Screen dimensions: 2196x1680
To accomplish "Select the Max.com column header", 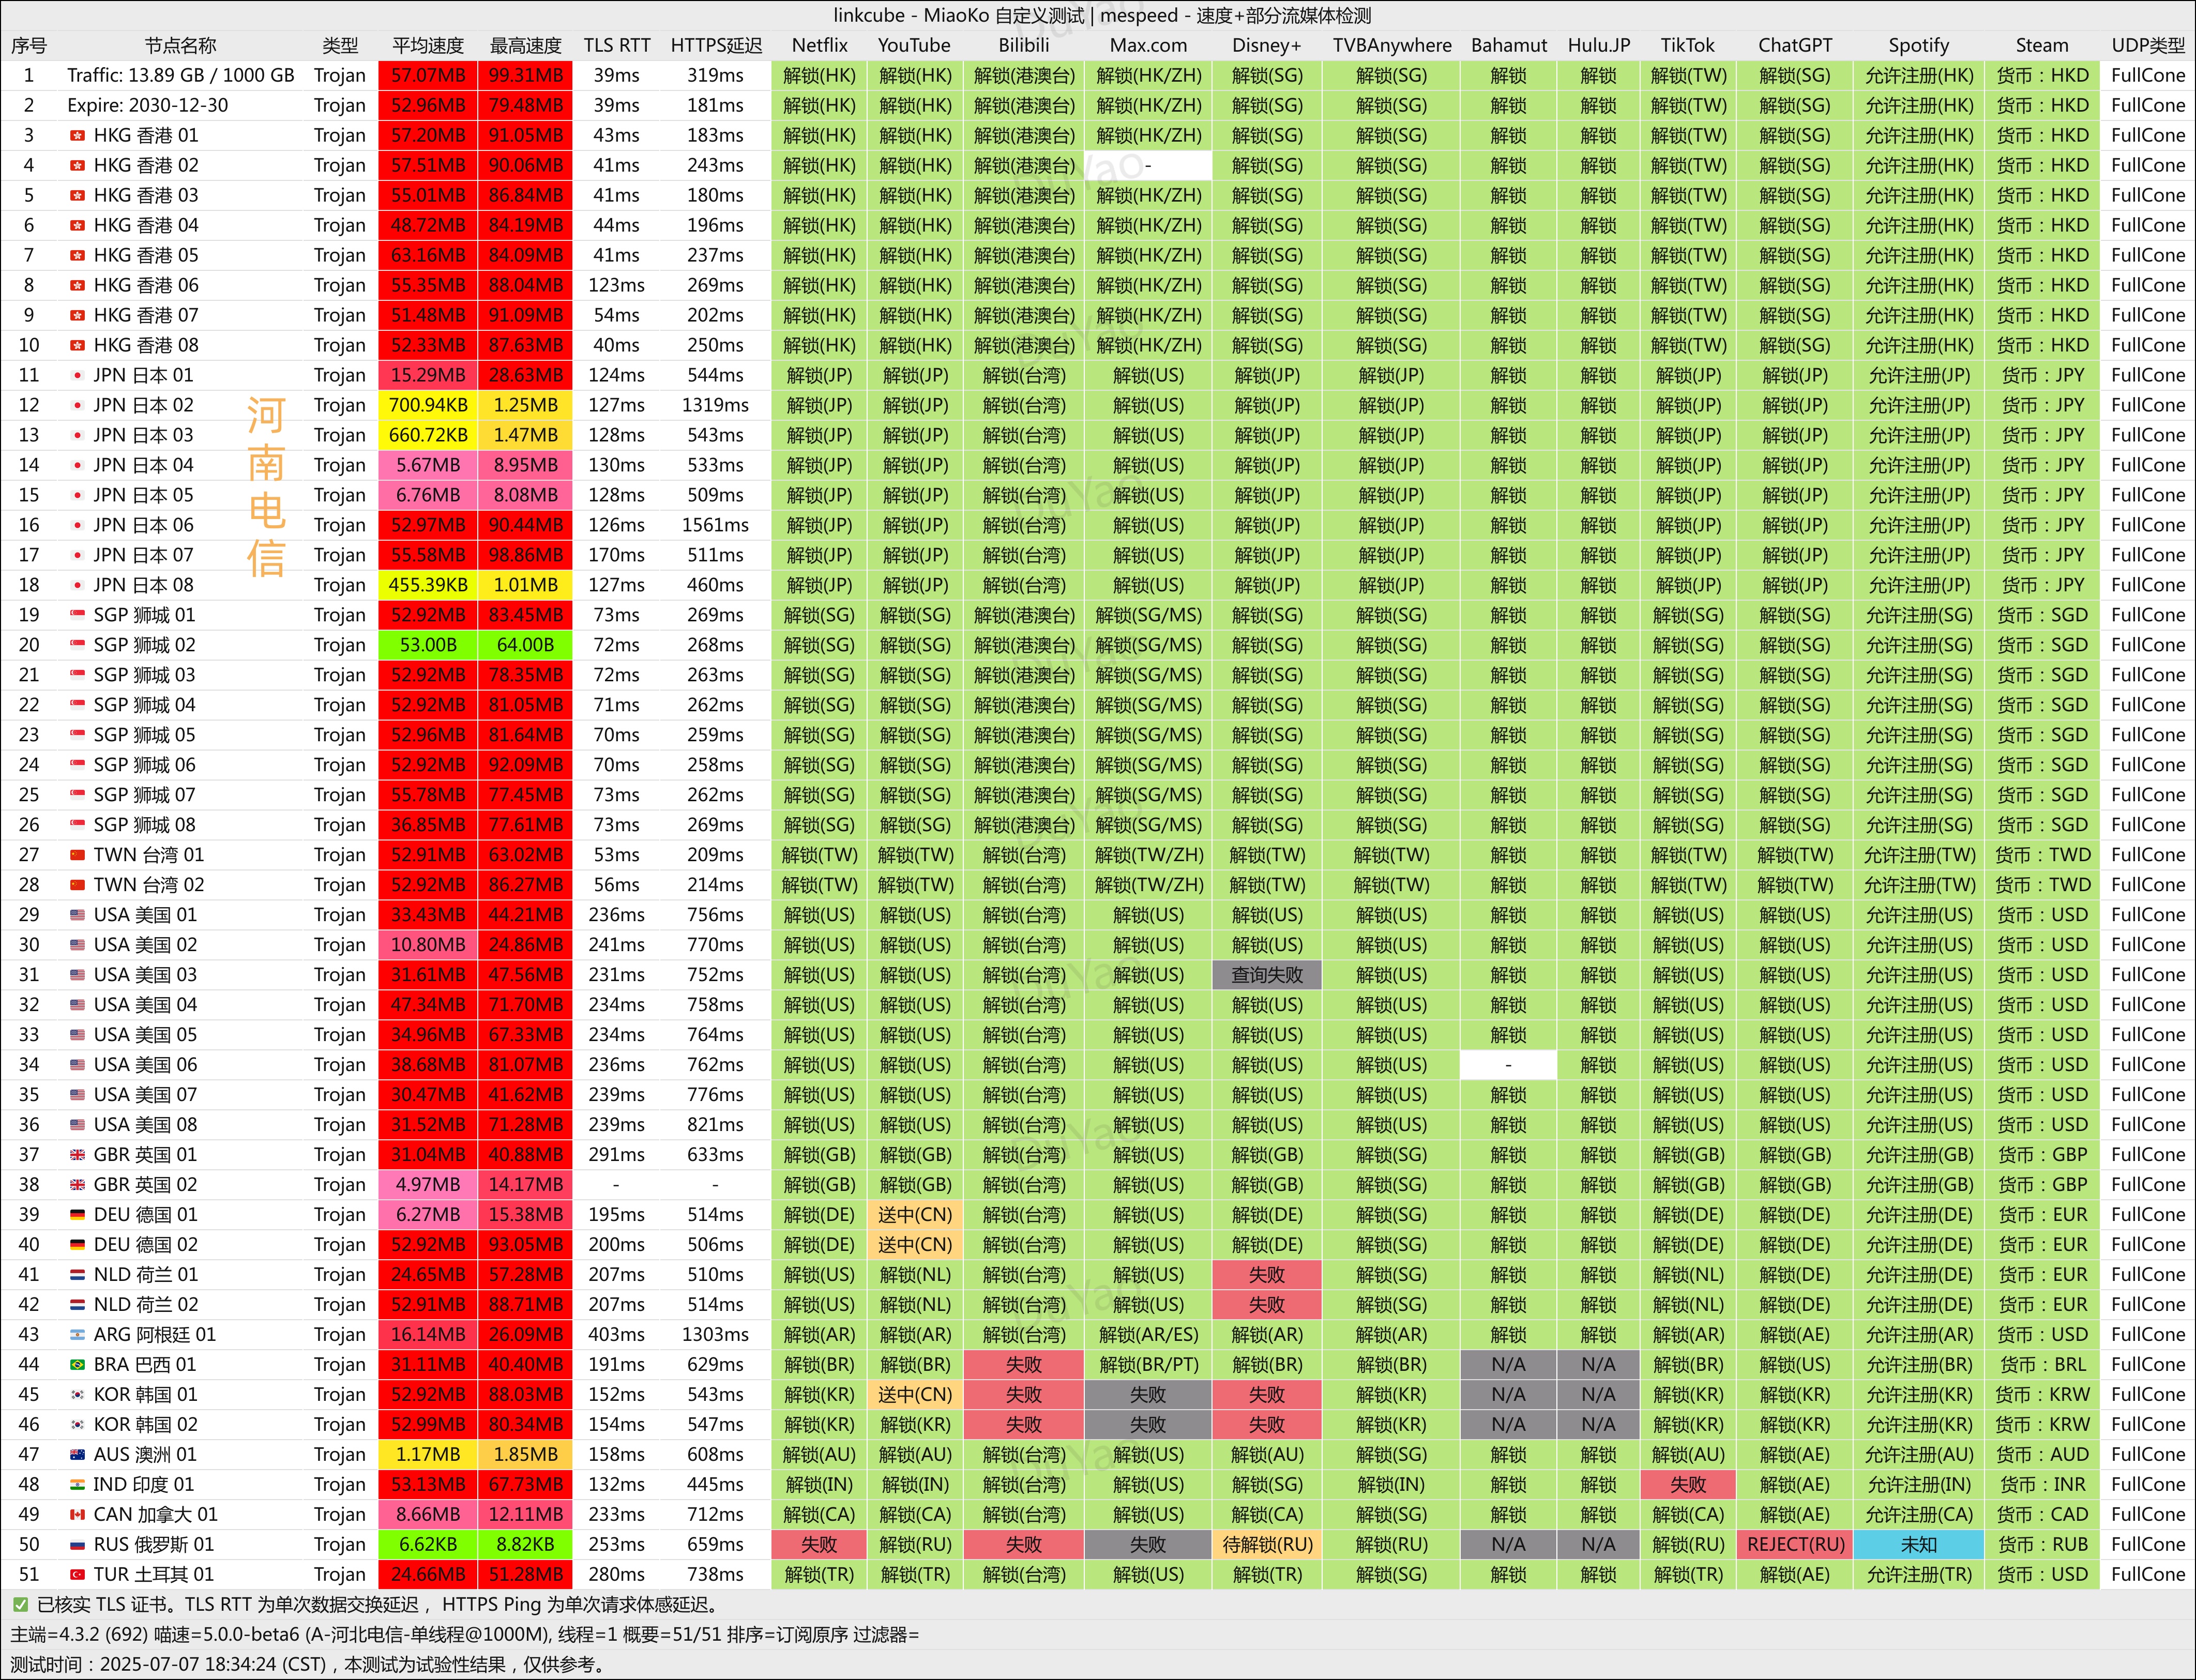I will 1148,45.
